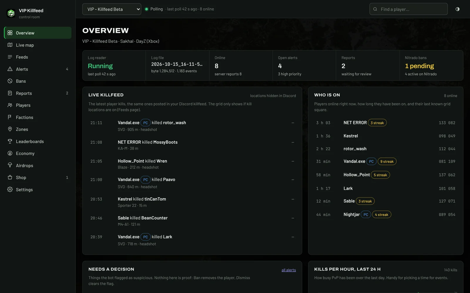Click the PC badge next to Nightjar
The image size is (470, 293).
tap(366, 214)
